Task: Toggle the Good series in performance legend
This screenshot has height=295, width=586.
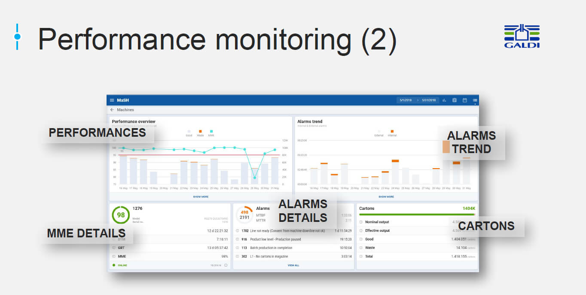Action: [189, 133]
